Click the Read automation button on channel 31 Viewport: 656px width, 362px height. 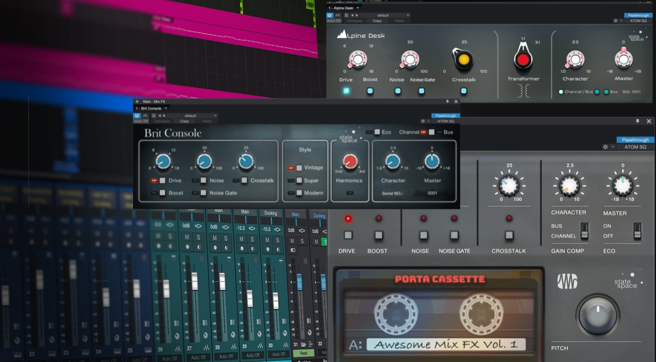[304, 353]
